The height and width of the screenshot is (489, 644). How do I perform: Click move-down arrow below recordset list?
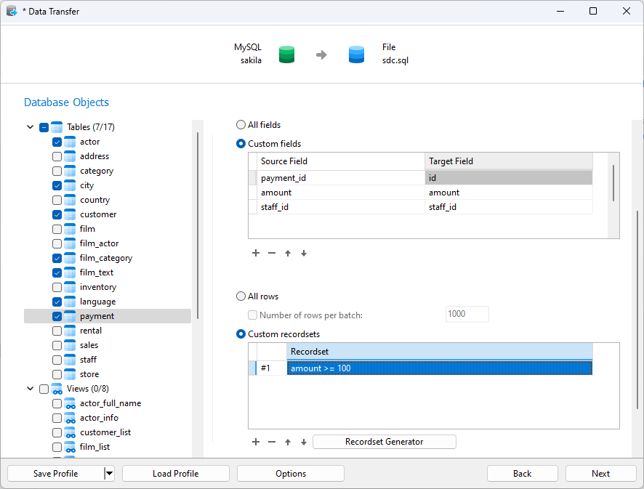304,442
